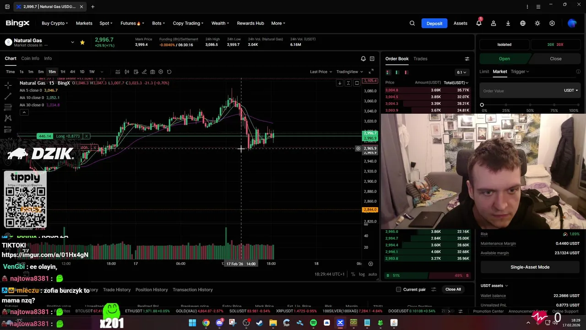Click the chart reset refresh icon
Viewport: 586px width, 330px height.
pos(169,72)
